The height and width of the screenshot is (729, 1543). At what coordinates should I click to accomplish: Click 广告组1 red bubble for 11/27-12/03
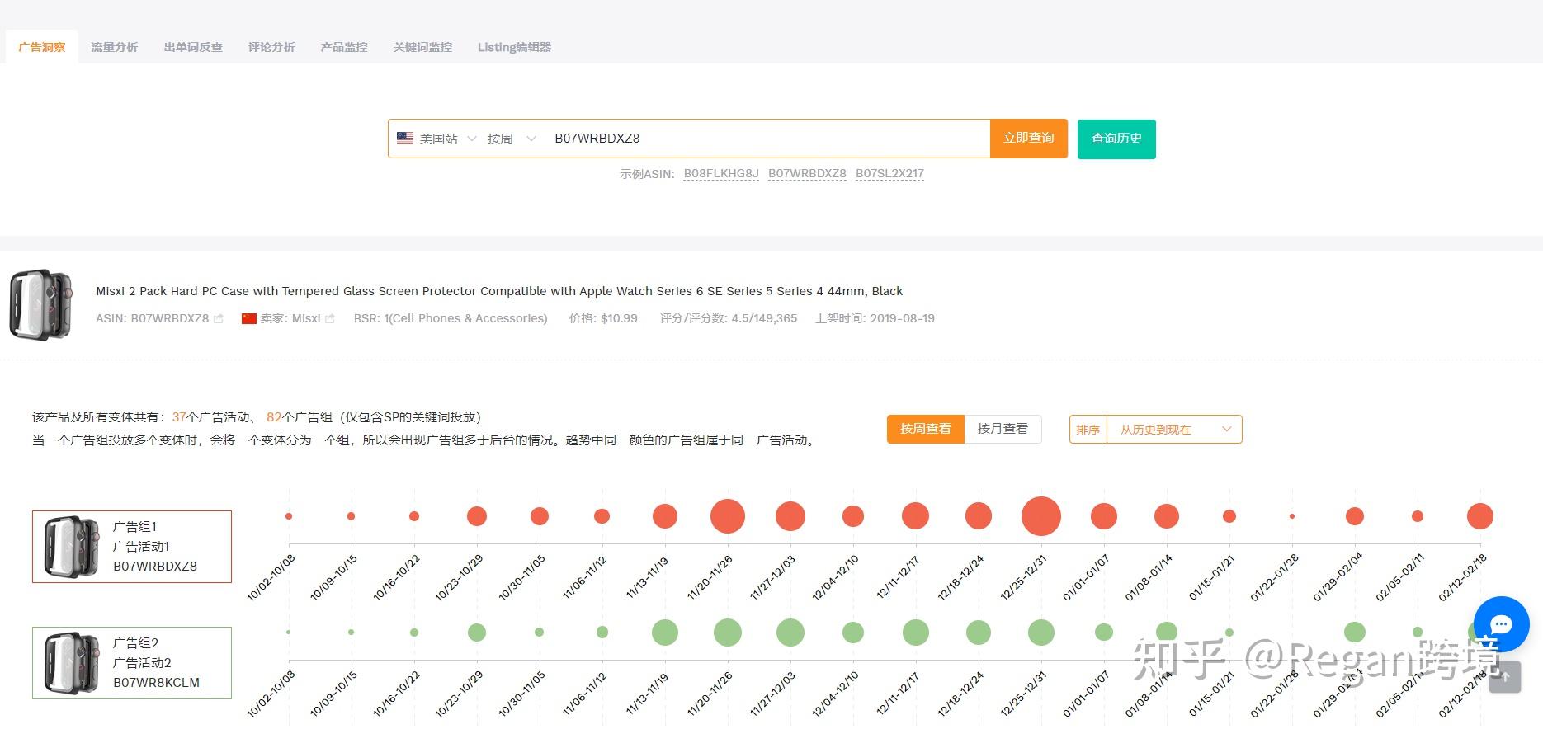coord(790,516)
